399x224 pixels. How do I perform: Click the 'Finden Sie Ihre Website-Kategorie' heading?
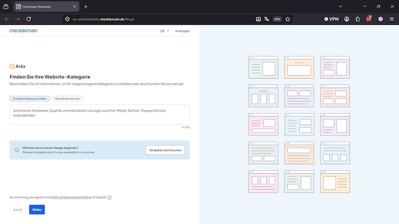coord(50,77)
